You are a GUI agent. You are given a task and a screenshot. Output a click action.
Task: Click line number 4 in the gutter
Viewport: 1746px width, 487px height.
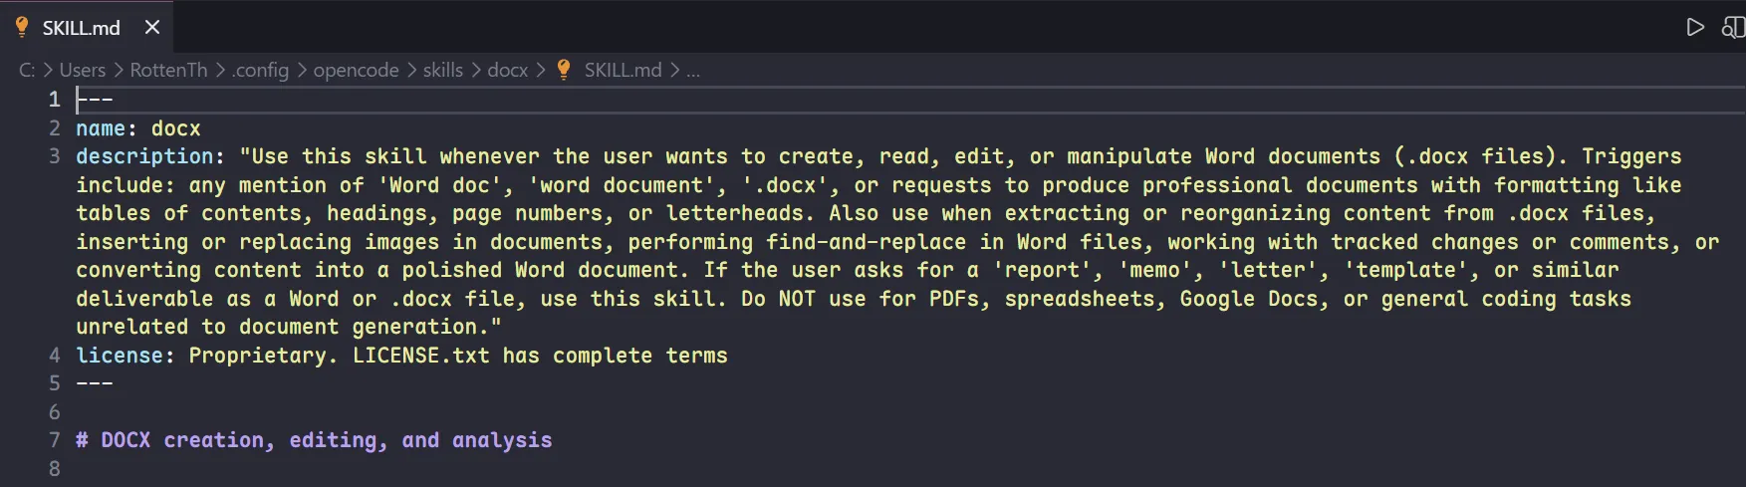(54, 356)
